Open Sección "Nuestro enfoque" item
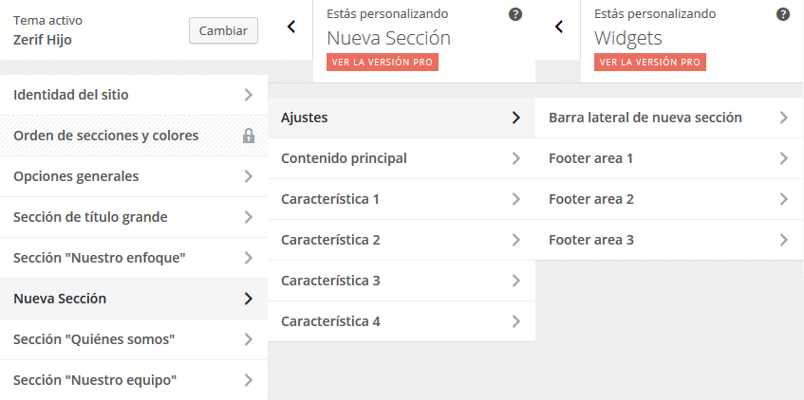The height and width of the screenshot is (400, 804). (x=133, y=258)
